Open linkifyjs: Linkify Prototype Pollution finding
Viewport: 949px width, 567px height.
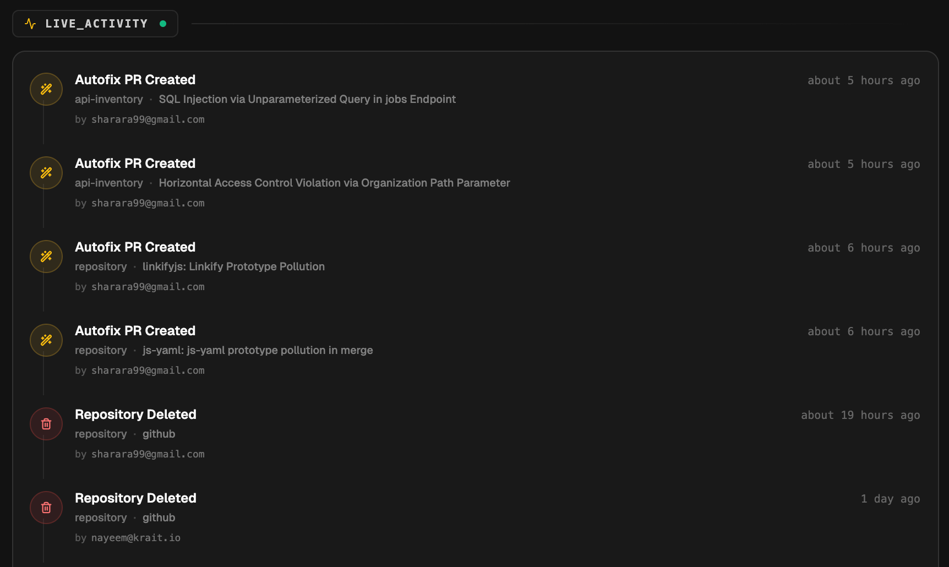click(x=233, y=266)
